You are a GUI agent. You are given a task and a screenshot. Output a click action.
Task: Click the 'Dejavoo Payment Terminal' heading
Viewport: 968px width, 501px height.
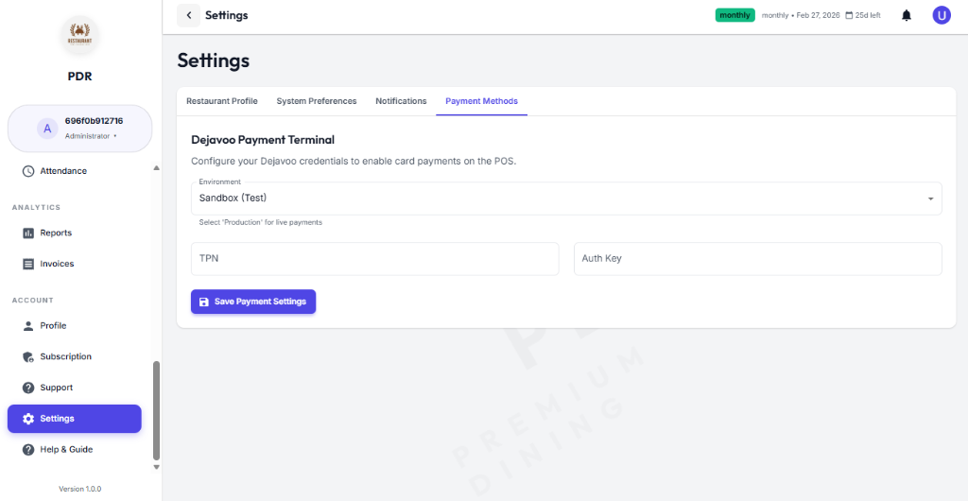pyautogui.click(x=263, y=140)
